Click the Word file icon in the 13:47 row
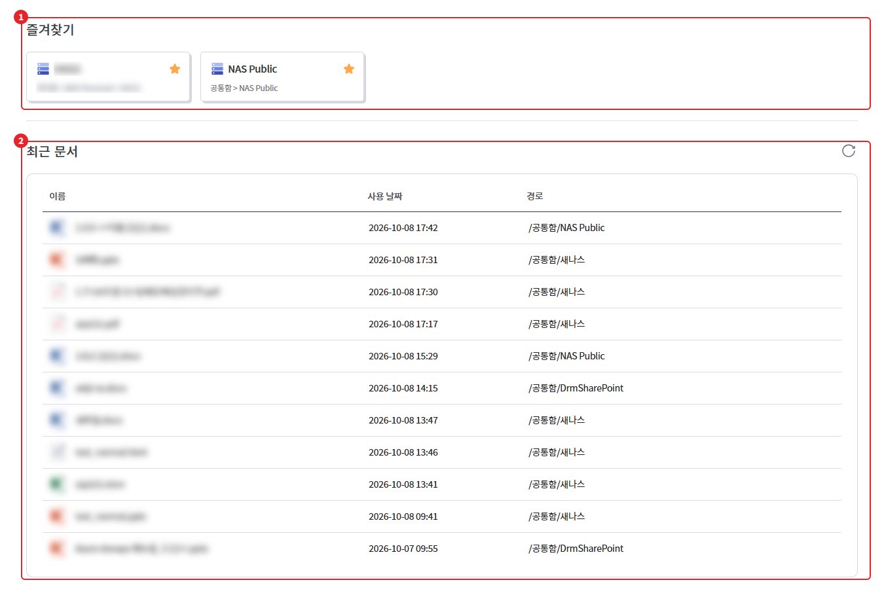The height and width of the screenshot is (597, 884). 57,420
